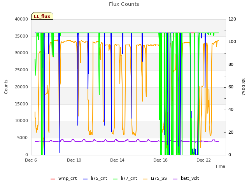Click the 60 right axis value
Viewport: 249px width, 186px height.
[231, 87]
